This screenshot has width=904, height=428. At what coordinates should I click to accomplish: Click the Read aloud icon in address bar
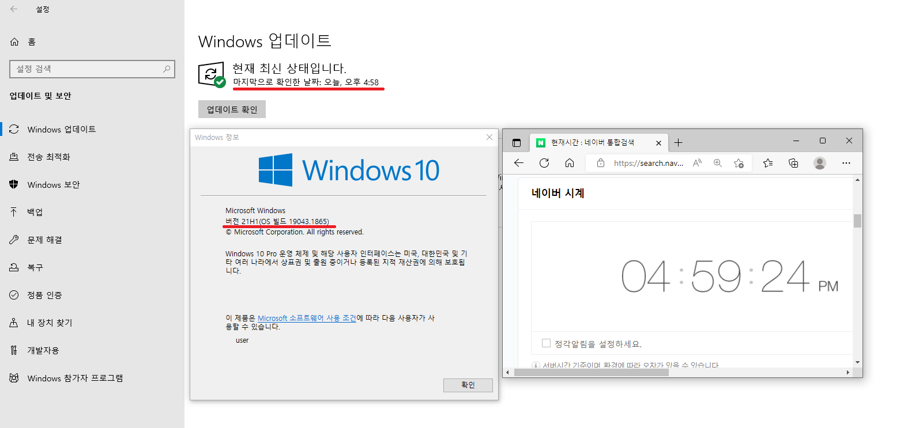pos(697,163)
